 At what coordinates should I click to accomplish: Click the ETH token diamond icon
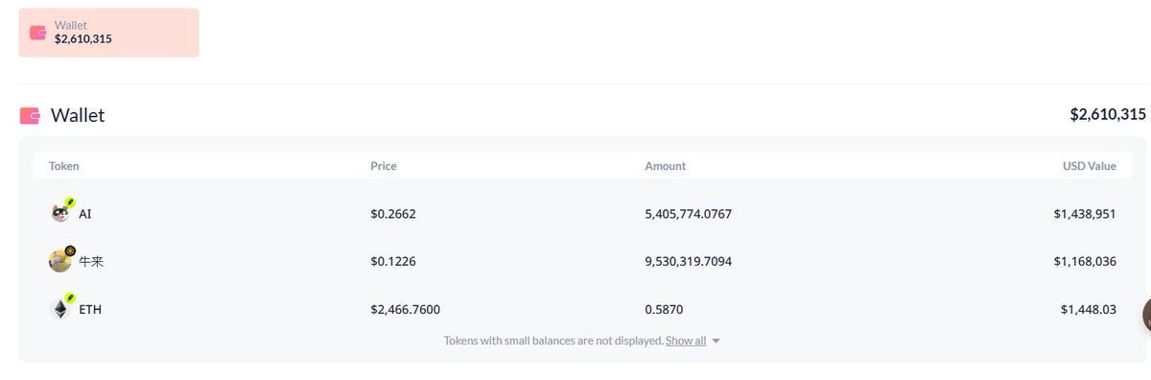(59, 309)
